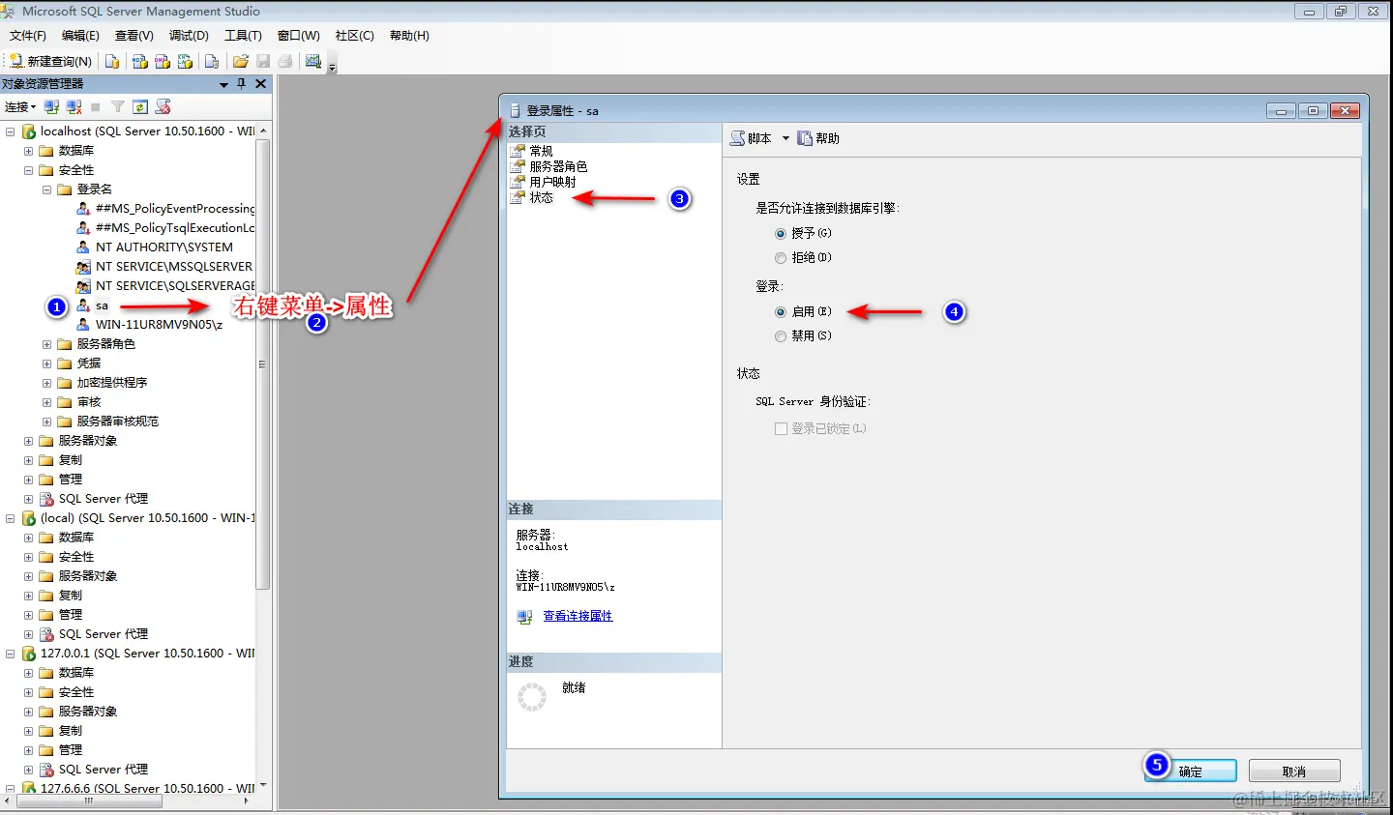Open a SQL Server Compact query
The width and height of the screenshot is (1393, 815).
click(211, 61)
